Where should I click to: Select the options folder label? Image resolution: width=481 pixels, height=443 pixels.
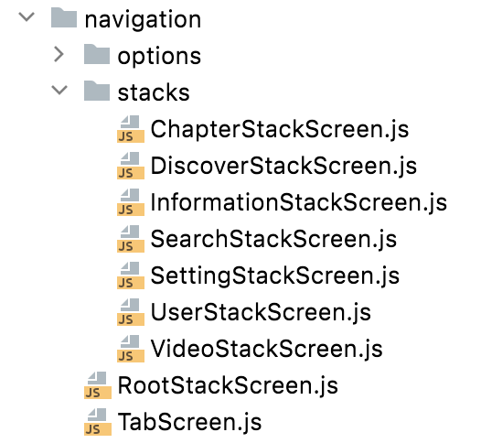159,57
